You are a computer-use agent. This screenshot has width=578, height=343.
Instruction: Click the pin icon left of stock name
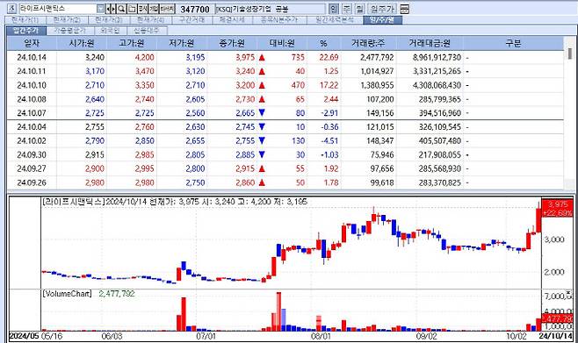coord(11,9)
